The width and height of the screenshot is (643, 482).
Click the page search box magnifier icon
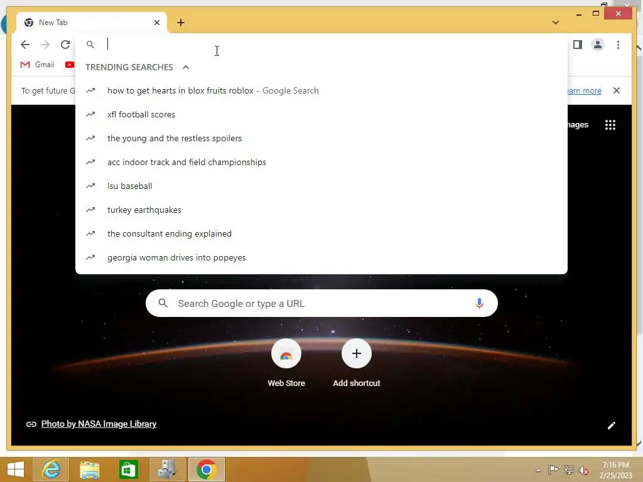(x=163, y=303)
